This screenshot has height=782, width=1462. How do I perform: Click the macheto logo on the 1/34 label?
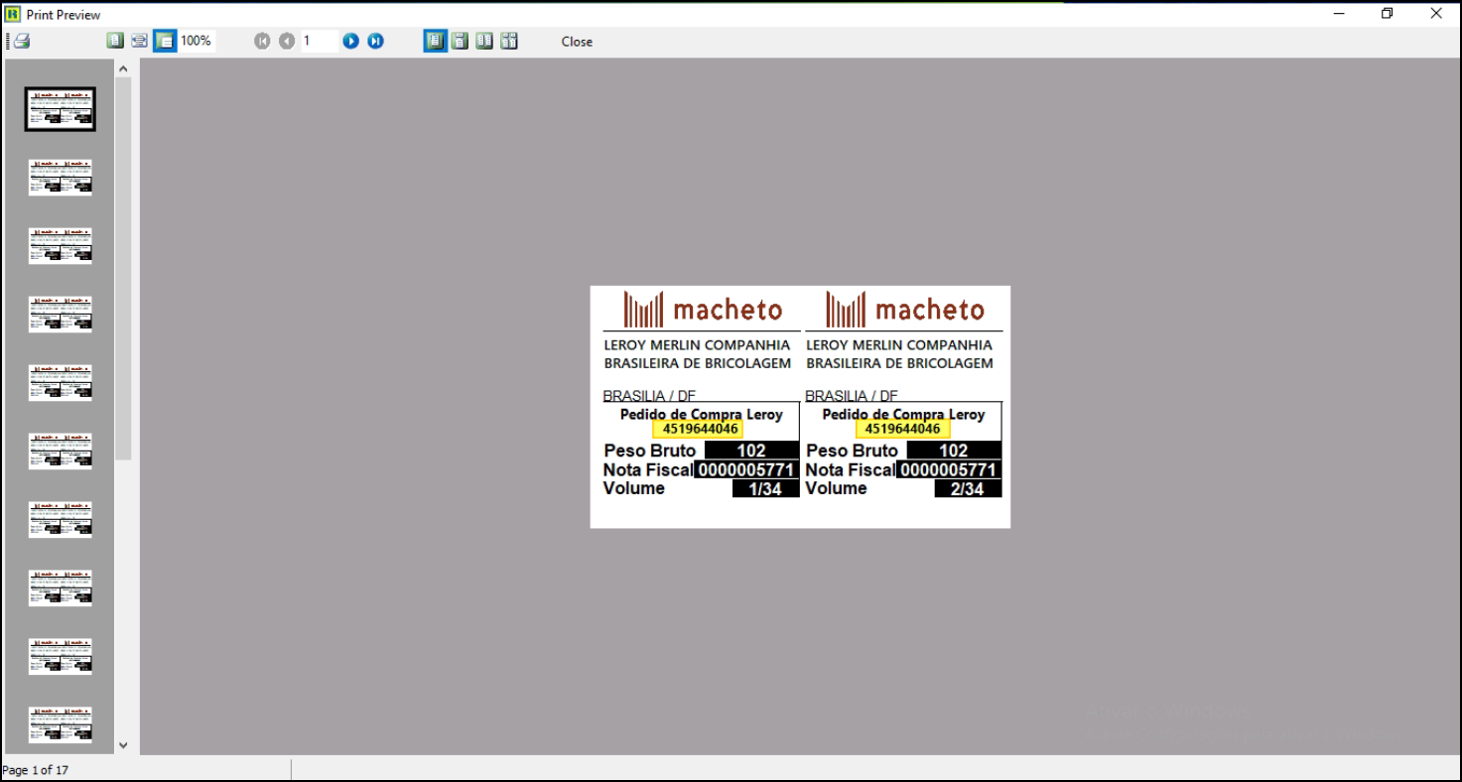[x=703, y=310]
